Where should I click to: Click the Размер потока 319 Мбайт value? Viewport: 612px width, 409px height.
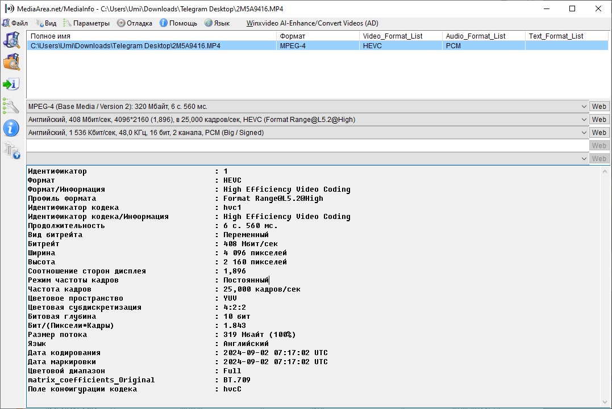(x=260, y=335)
